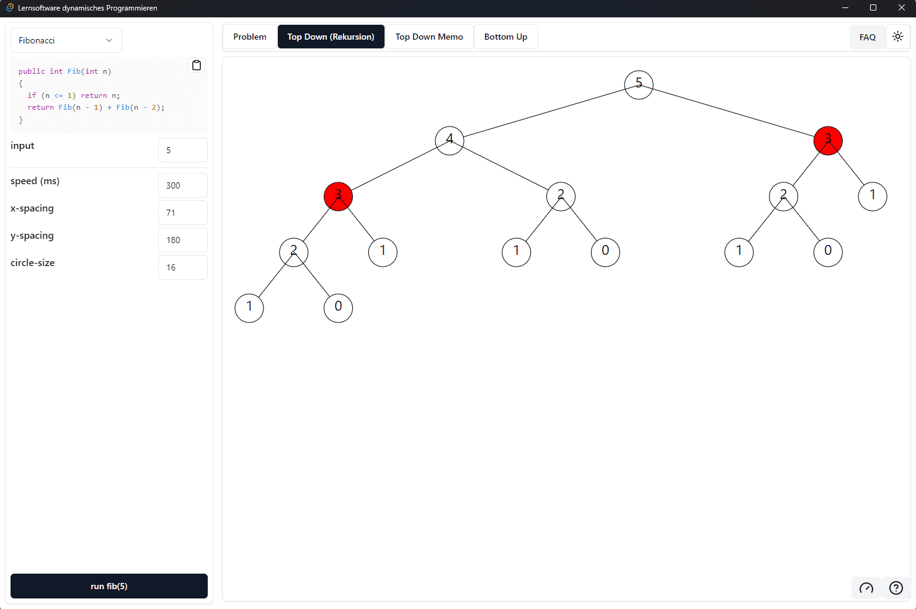Select the x-spacing value box
Viewport: 916px width, 609px height.
coord(182,212)
